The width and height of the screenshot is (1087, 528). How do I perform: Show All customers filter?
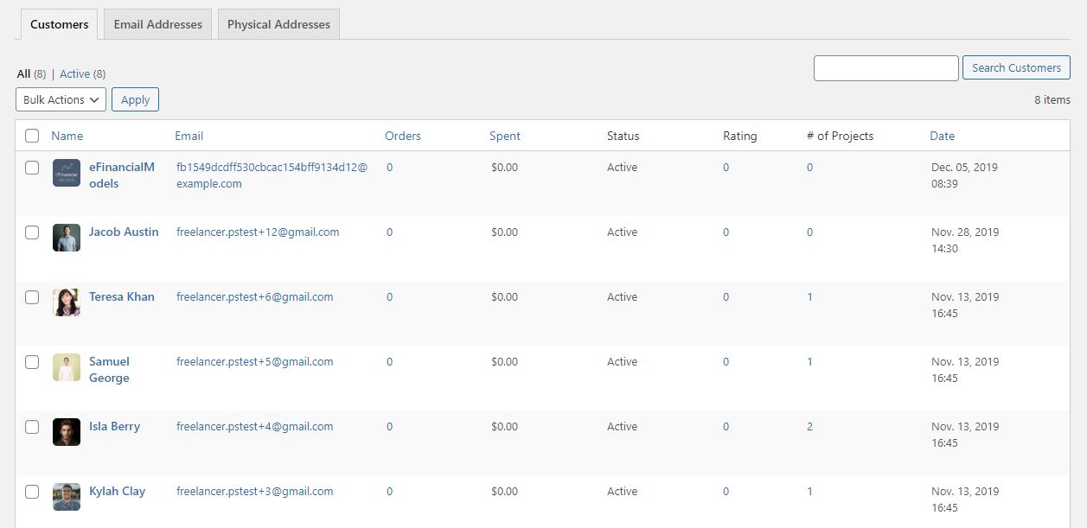(23, 74)
